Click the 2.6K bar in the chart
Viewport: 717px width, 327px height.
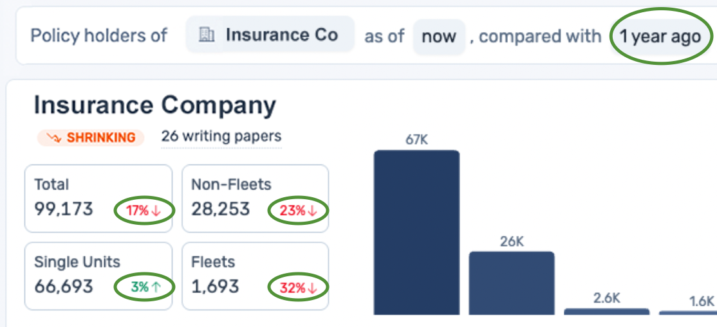tap(606, 312)
